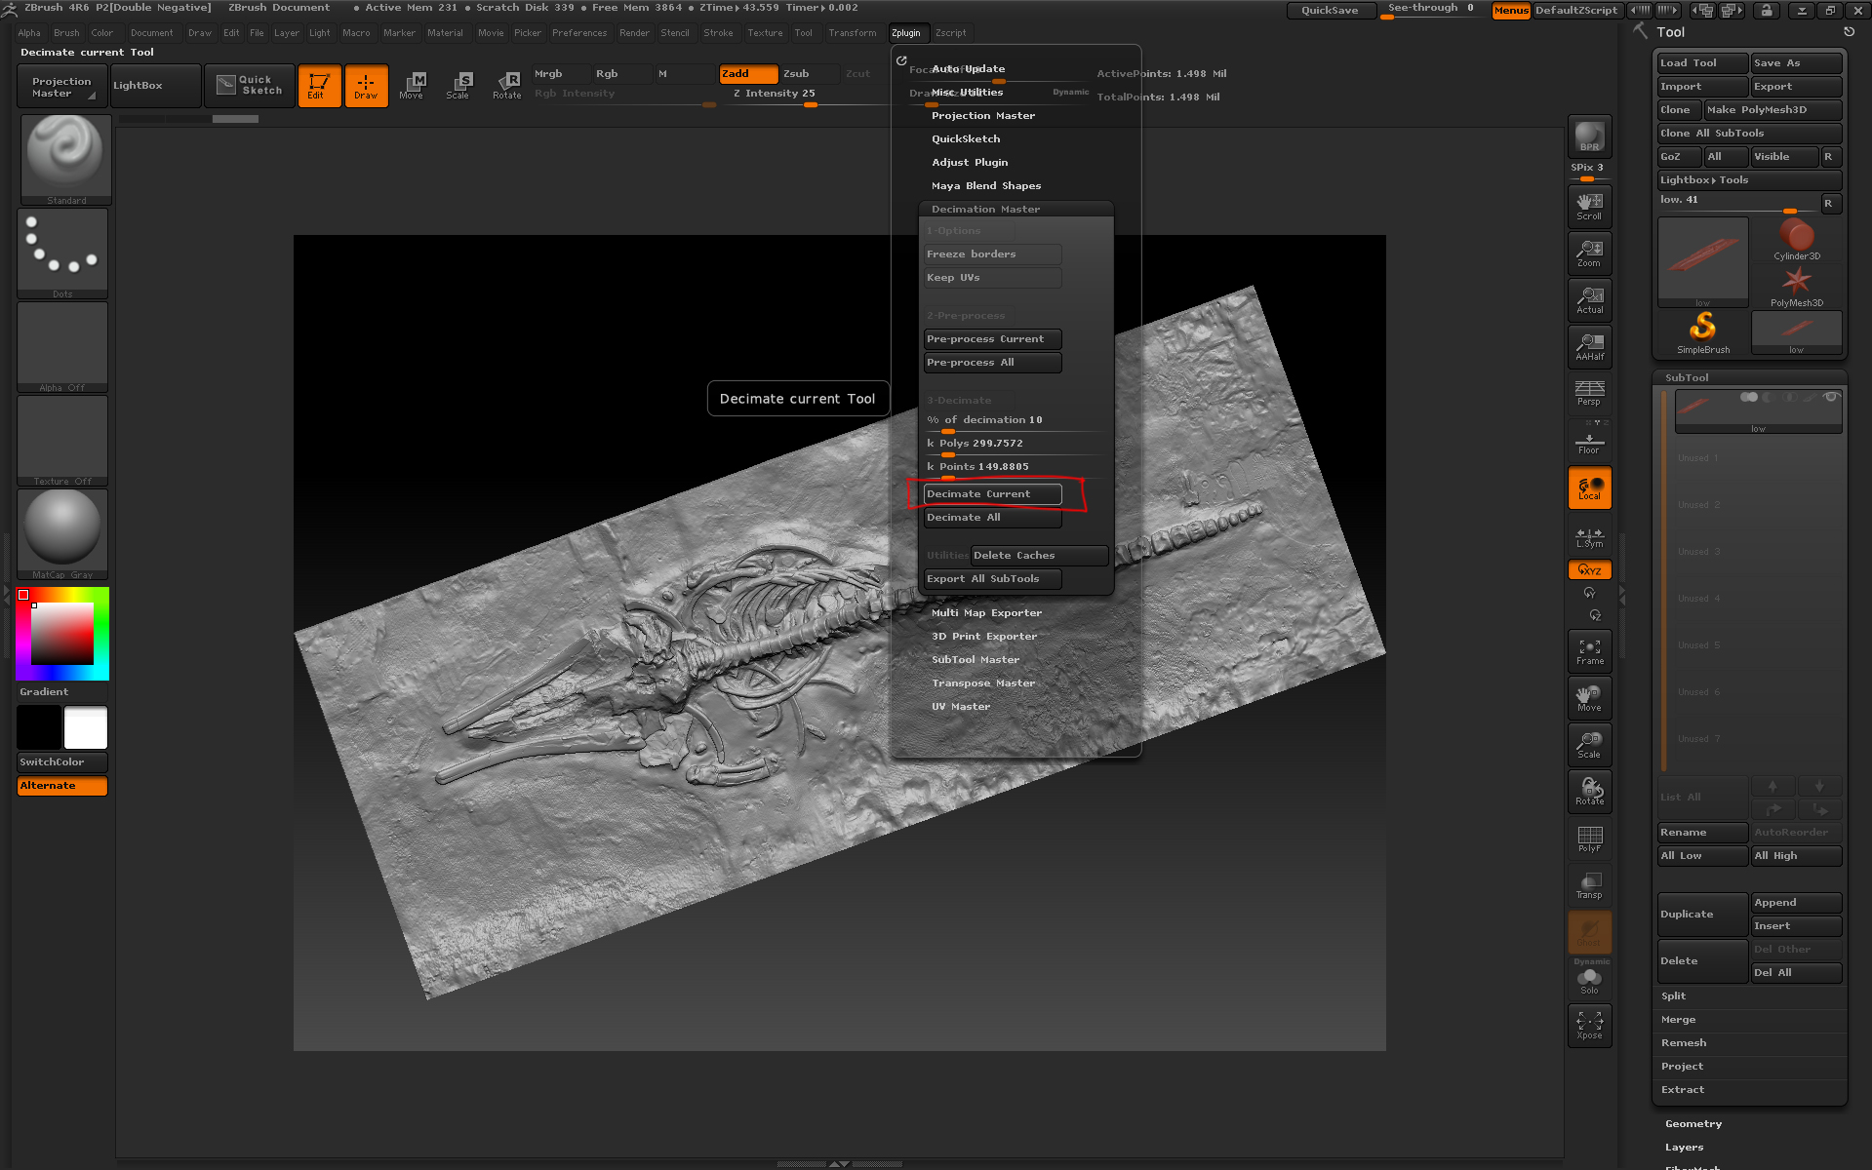Click the right shelf Move icon
The width and height of the screenshot is (1872, 1170).
click(1589, 697)
